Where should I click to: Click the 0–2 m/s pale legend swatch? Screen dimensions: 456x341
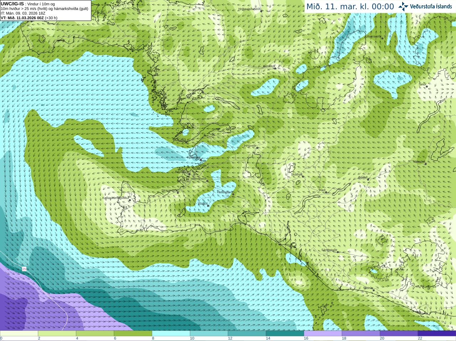[x=19, y=334]
